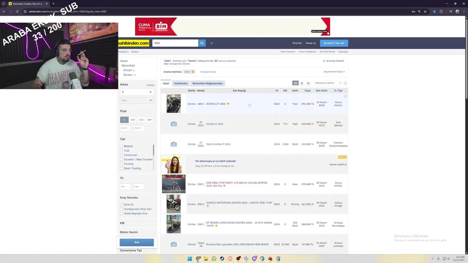Screen dimensions: 468x263
Task: Select USD currency option
Action: coord(133,120)
